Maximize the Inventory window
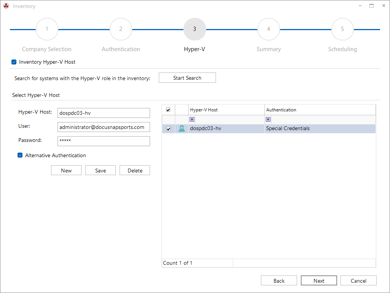The height and width of the screenshot is (293, 390). point(371,6)
